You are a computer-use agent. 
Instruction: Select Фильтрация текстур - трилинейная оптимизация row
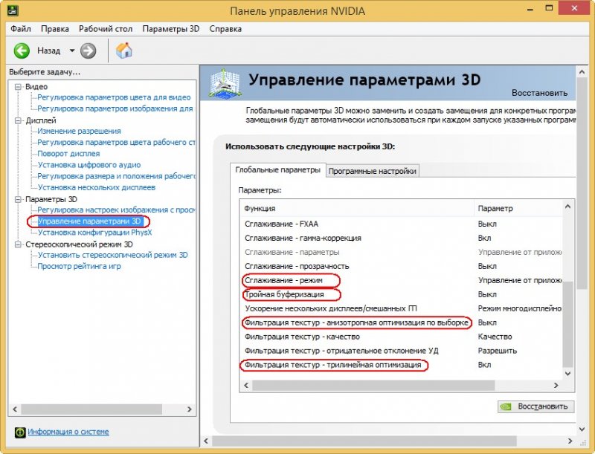click(x=402, y=365)
